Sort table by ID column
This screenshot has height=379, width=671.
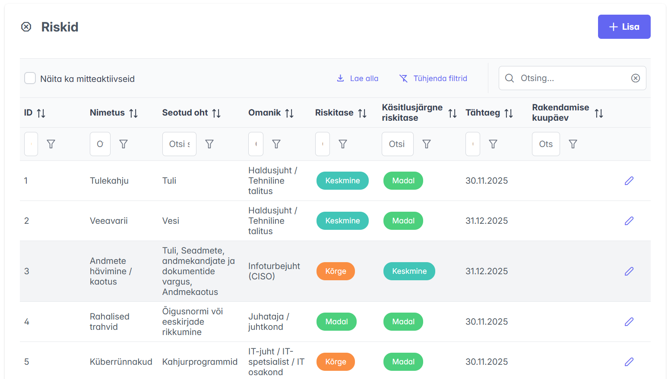pos(41,113)
